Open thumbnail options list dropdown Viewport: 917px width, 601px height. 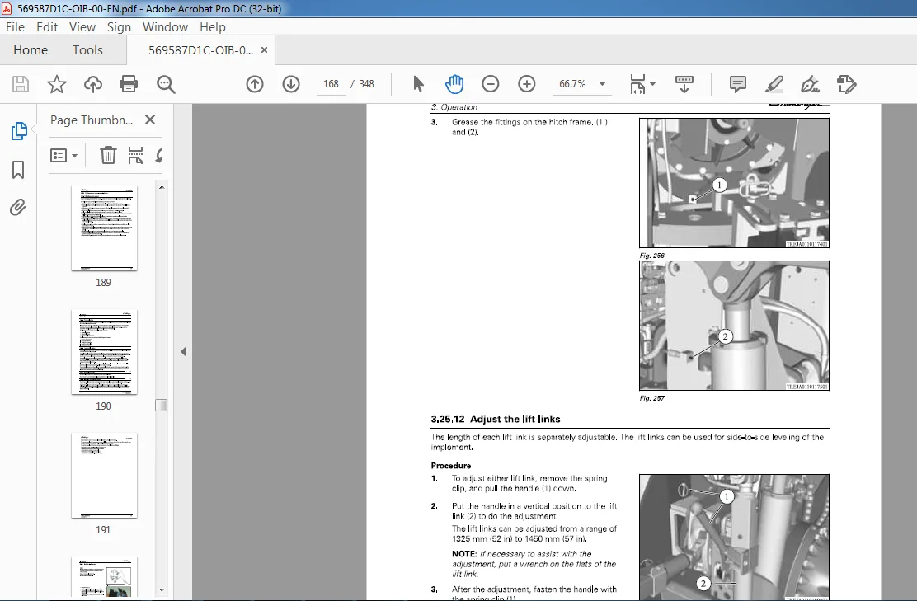(x=63, y=156)
